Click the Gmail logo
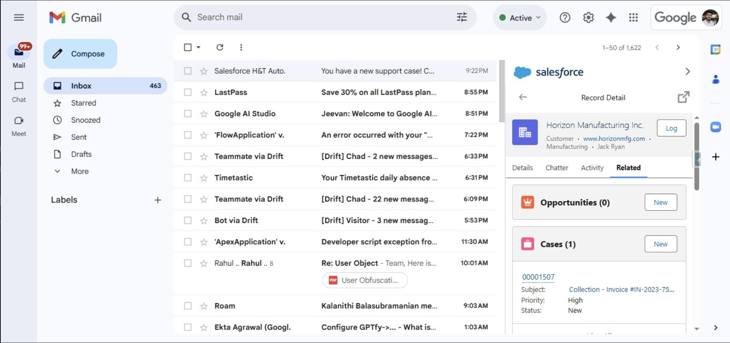Viewport: 730px width, 343px height. coord(76,18)
